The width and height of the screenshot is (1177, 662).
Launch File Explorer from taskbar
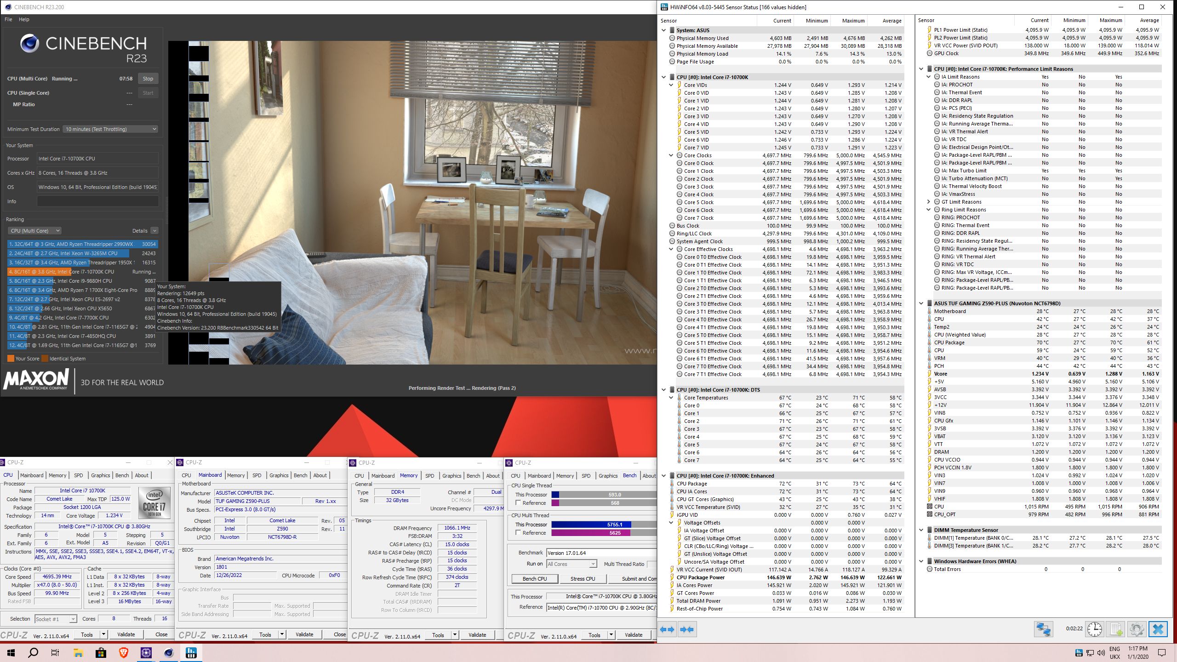(x=78, y=653)
